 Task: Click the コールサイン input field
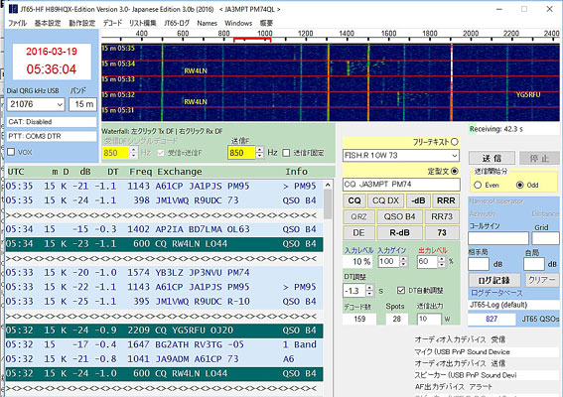tap(498, 238)
